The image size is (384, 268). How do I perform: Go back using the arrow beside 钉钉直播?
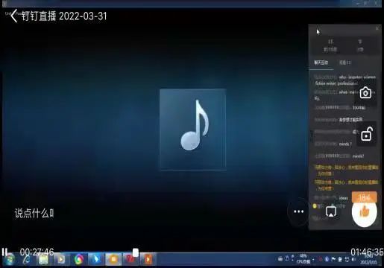coord(14,16)
